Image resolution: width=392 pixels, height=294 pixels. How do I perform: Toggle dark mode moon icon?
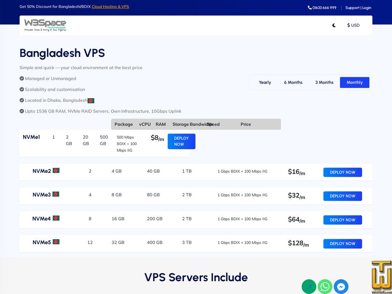pos(334,25)
